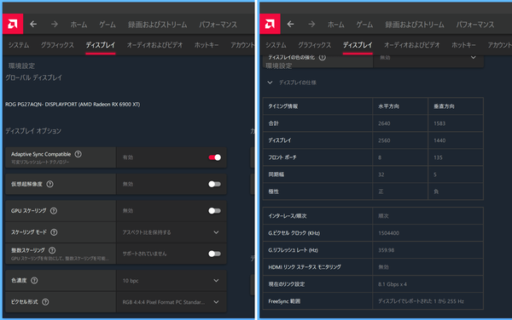Click the AMD logo in left window
The image size is (512, 320).
point(13,24)
